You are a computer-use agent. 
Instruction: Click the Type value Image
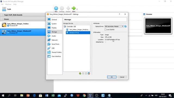tap(107, 35)
